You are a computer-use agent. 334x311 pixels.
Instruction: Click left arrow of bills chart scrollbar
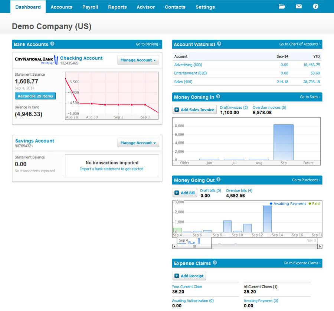(x=175, y=246)
